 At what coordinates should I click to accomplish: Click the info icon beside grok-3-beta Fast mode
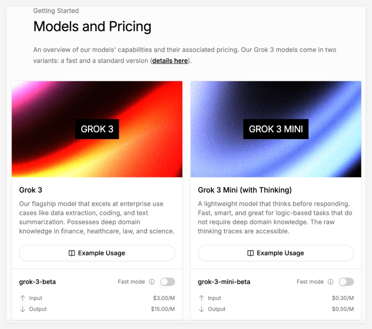[152, 282]
